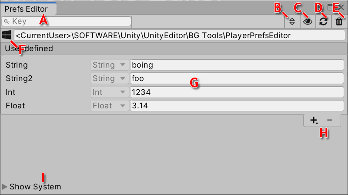Open type dropdown for Float row
Screen dimensions: 348x195
pos(109,106)
